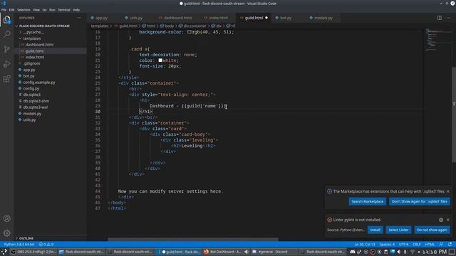The width and height of the screenshot is (456, 256).
Task: Open editor more actions ellipsis
Action: pos(448,18)
